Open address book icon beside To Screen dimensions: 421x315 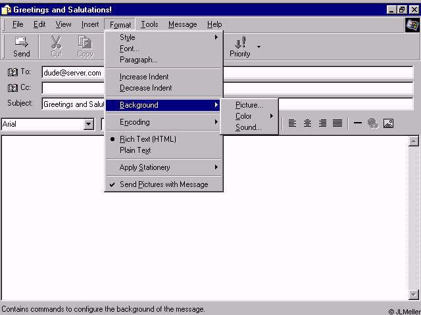pos(12,72)
